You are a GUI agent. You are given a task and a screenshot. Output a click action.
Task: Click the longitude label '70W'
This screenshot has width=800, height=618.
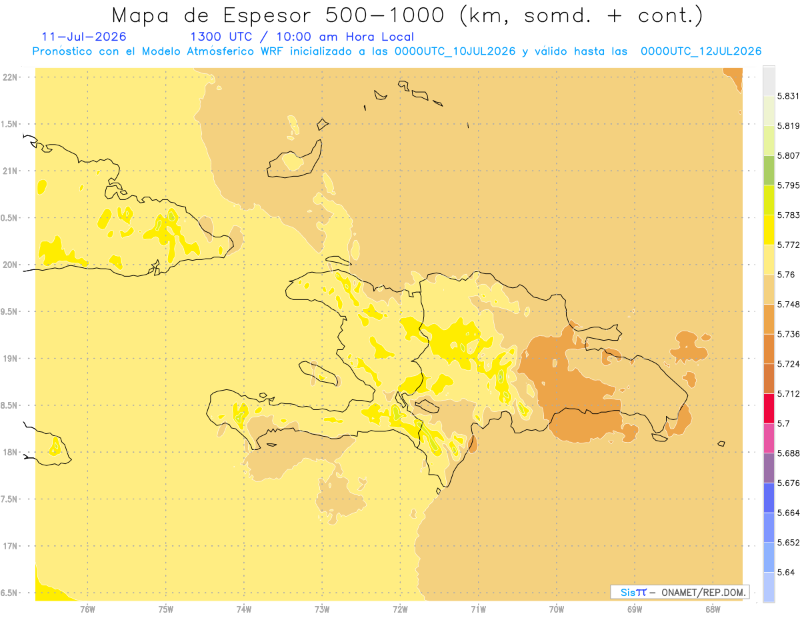tap(557, 609)
